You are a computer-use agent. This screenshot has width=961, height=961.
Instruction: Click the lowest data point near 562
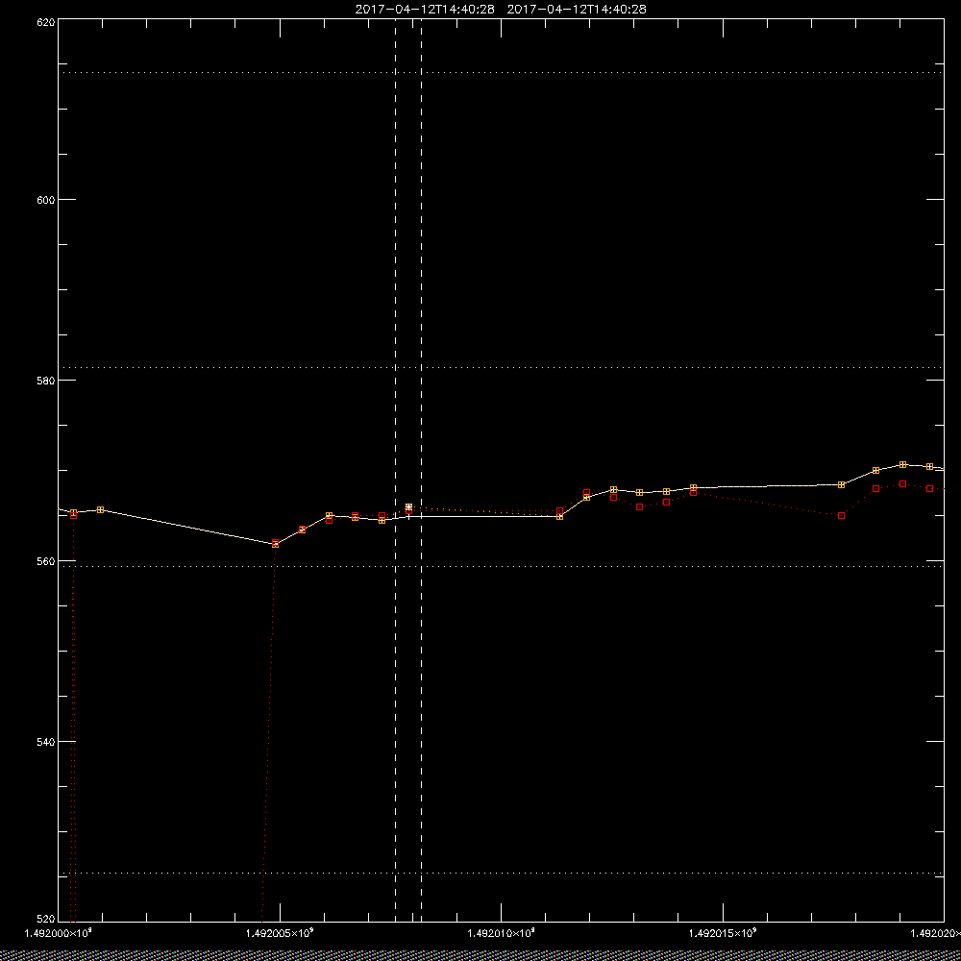275,544
